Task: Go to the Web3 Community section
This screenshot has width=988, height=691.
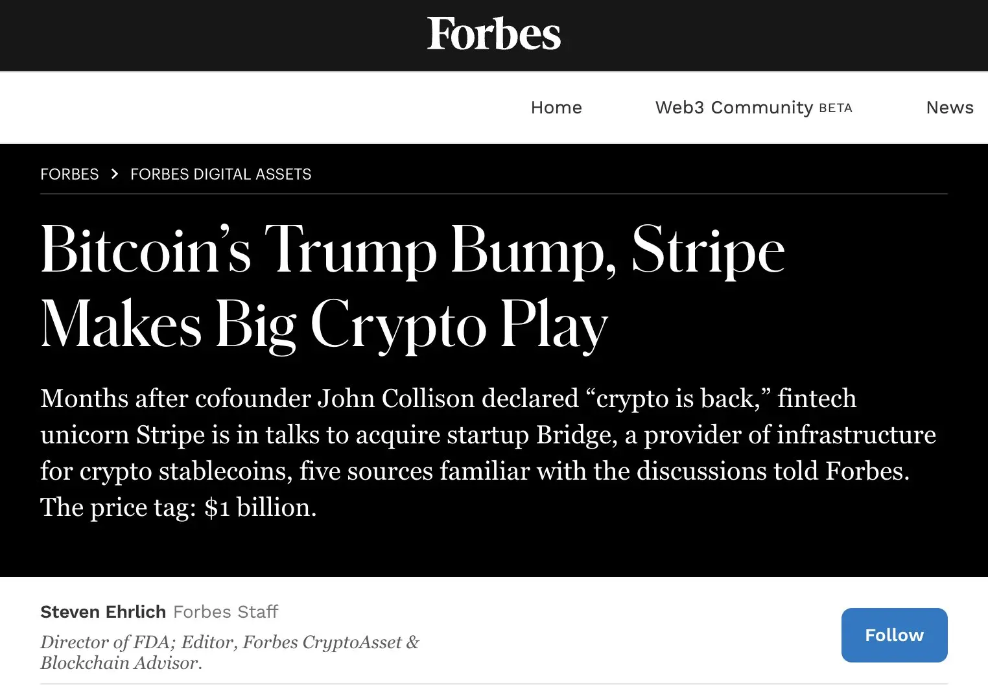Action: tap(733, 108)
